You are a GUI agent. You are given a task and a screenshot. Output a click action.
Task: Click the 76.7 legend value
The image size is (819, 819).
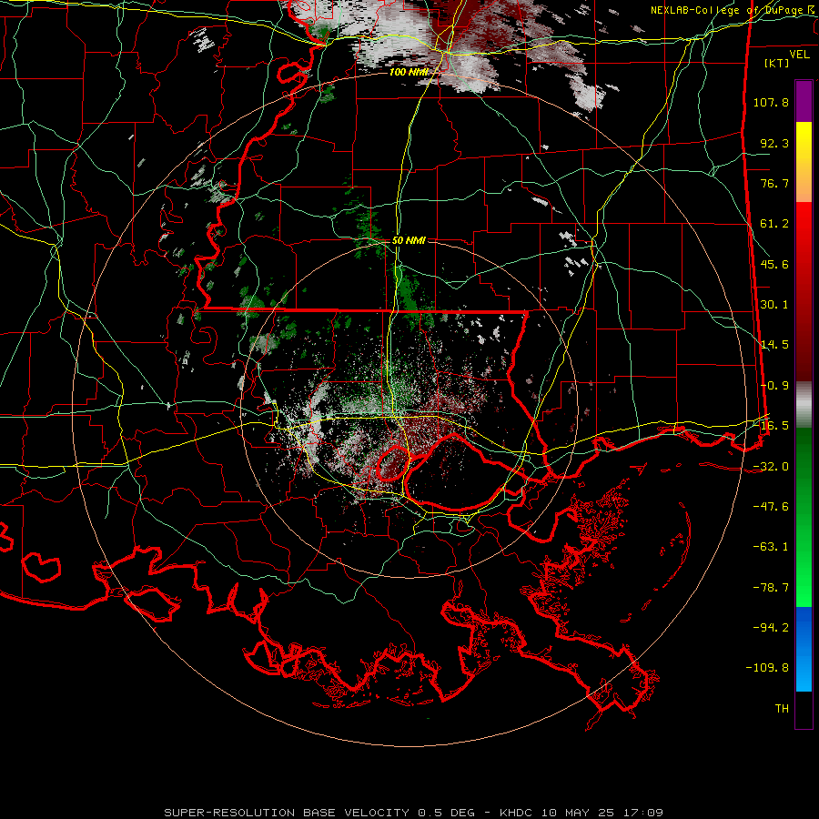(x=774, y=183)
